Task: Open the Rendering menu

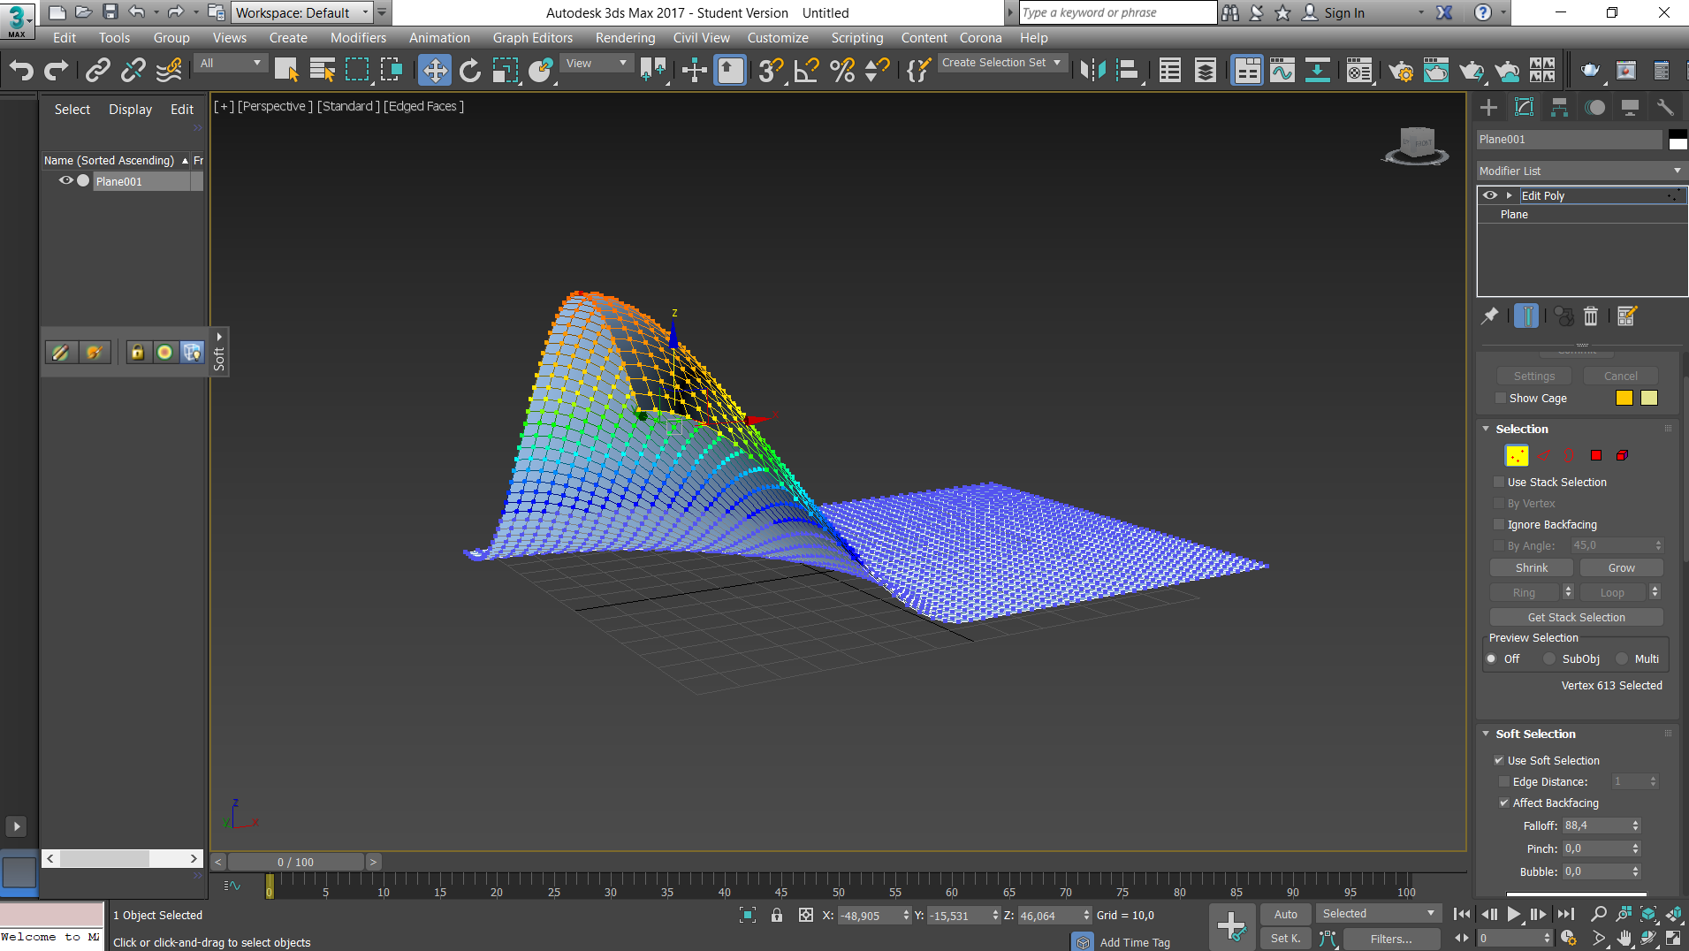Action: (x=625, y=38)
